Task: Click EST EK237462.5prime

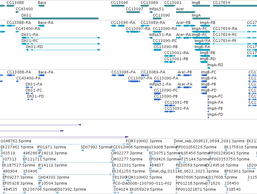Action: click(2, 150)
